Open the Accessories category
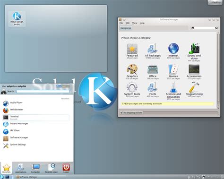The height and width of the screenshot is (179, 224). (x=194, y=72)
